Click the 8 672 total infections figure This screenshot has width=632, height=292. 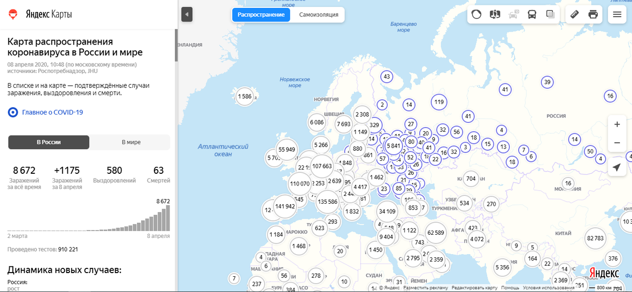coord(24,170)
